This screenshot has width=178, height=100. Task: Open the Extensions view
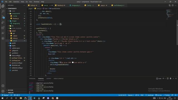(3, 28)
